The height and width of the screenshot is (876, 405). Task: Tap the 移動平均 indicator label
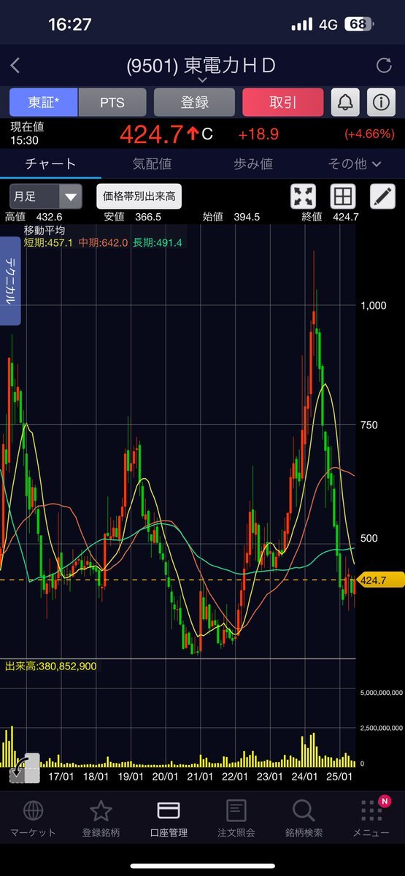click(x=45, y=231)
